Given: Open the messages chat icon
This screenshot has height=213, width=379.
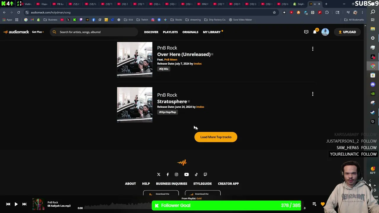Looking at the screenshot, I should [x=306, y=32].
